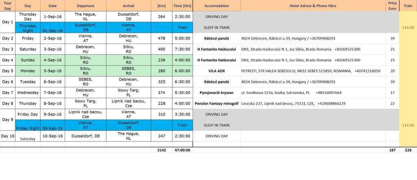Select the 'Day 10' tour day cell
The image size is (417, 180).
click(x=7, y=136)
